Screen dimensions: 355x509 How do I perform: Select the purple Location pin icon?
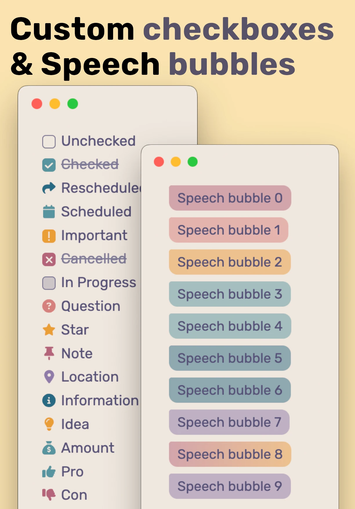pos(49,377)
